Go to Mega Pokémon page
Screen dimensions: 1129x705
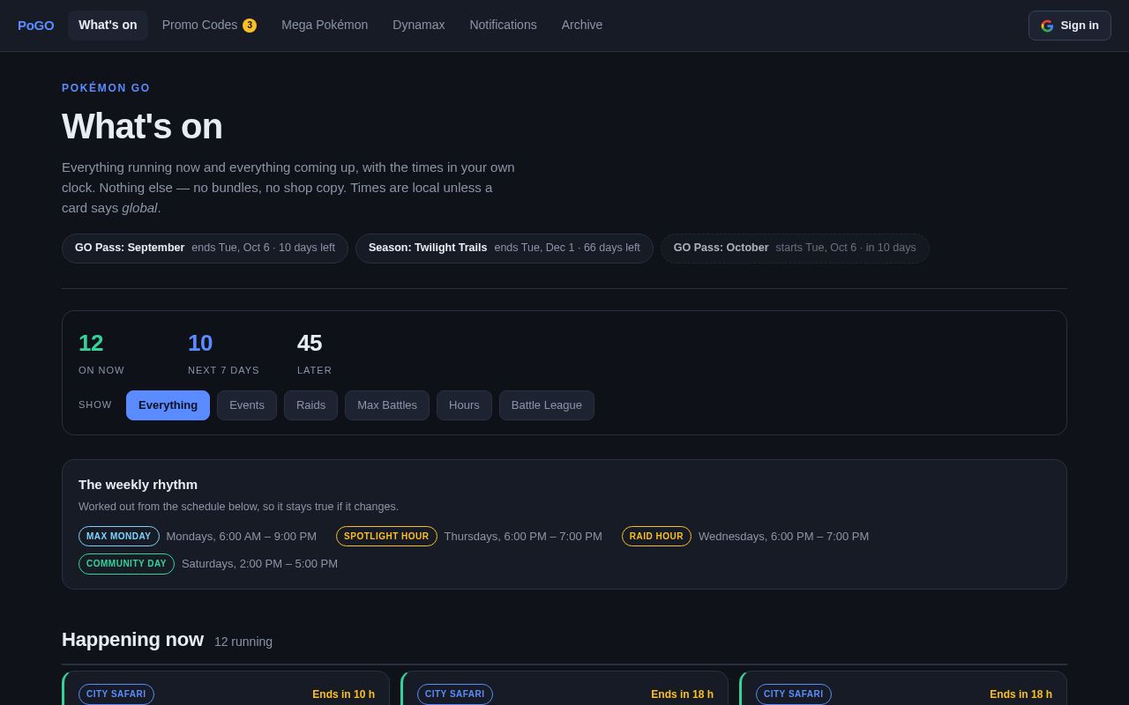pyautogui.click(x=325, y=26)
